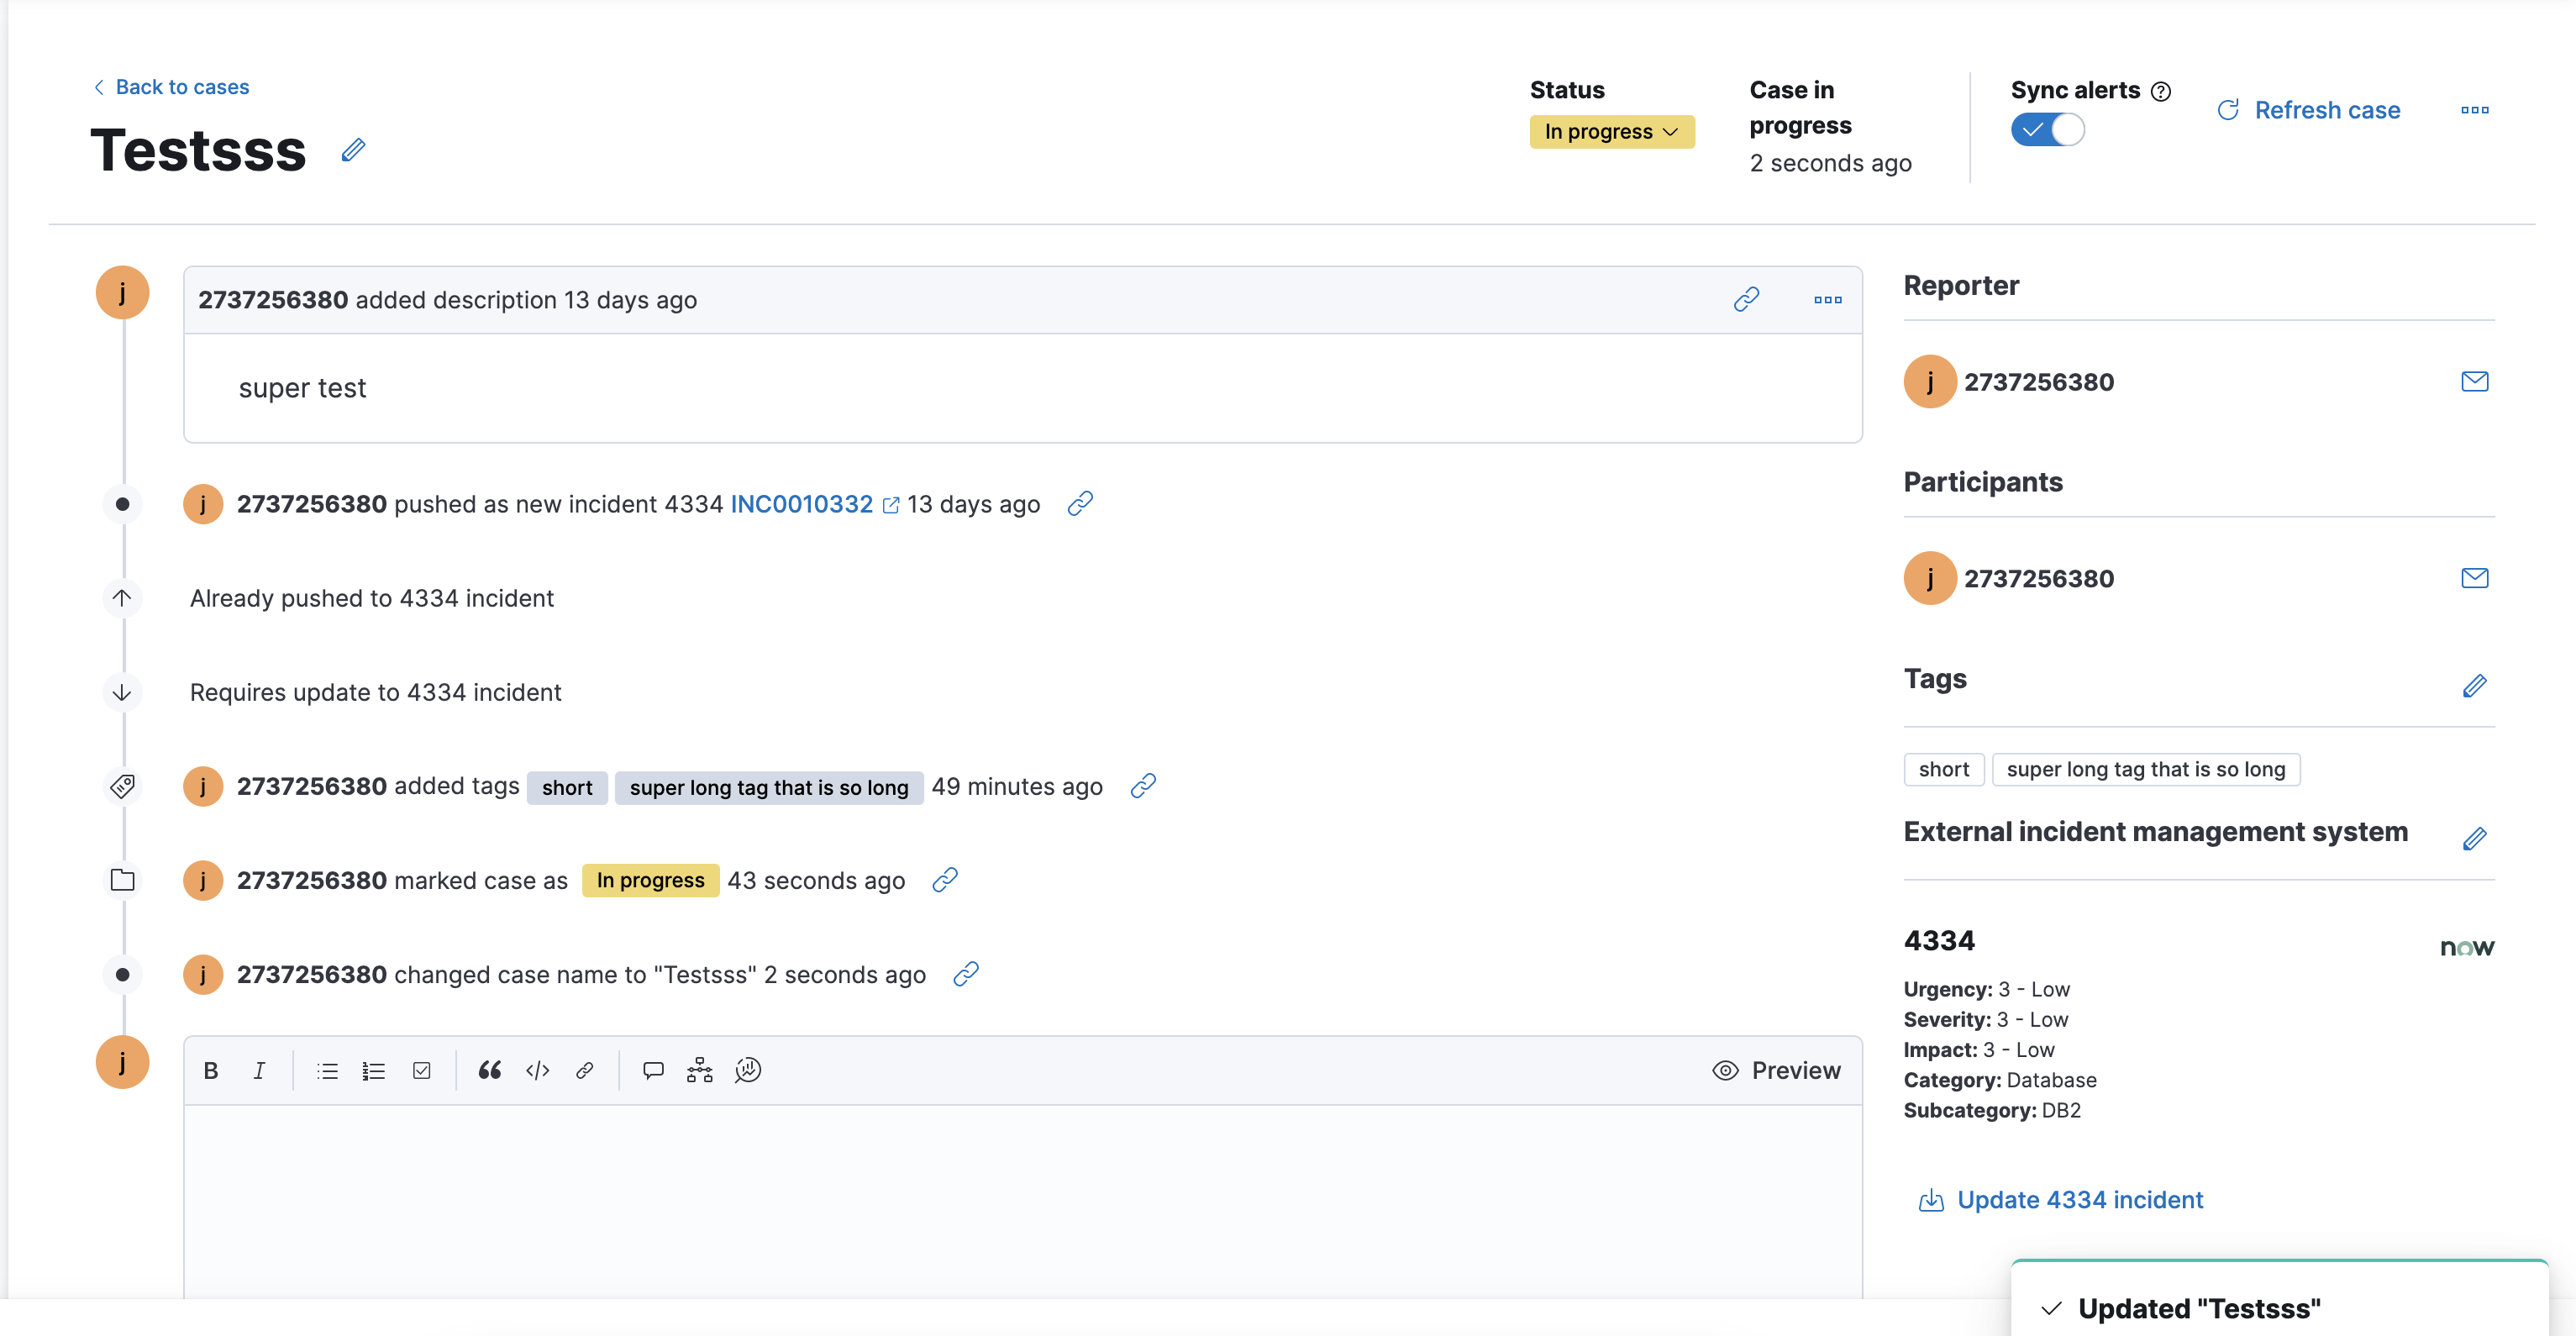Image resolution: width=2576 pixels, height=1336 pixels.
Task: Insert an unordered list in the editor
Action: pyautogui.click(x=326, y=1070)
